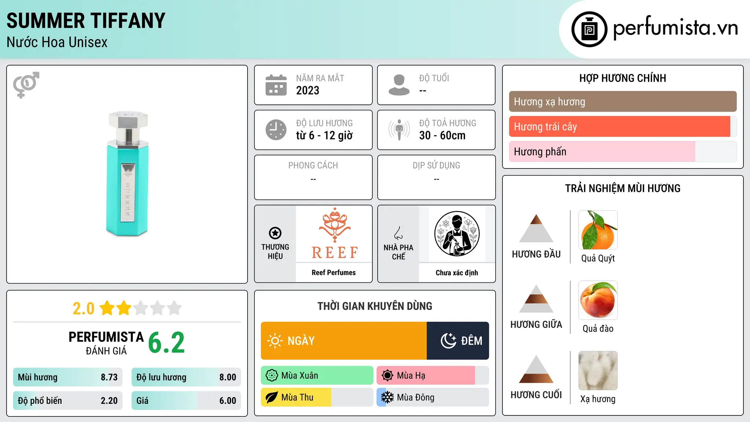Screen dimensions: 750x422
Task: Click the nose icon above Nhà pha chế
Action: click(x=398, y=233)
